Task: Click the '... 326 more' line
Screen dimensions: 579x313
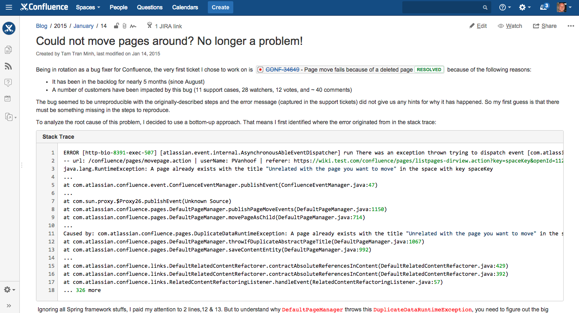Action: pos(82,290)
